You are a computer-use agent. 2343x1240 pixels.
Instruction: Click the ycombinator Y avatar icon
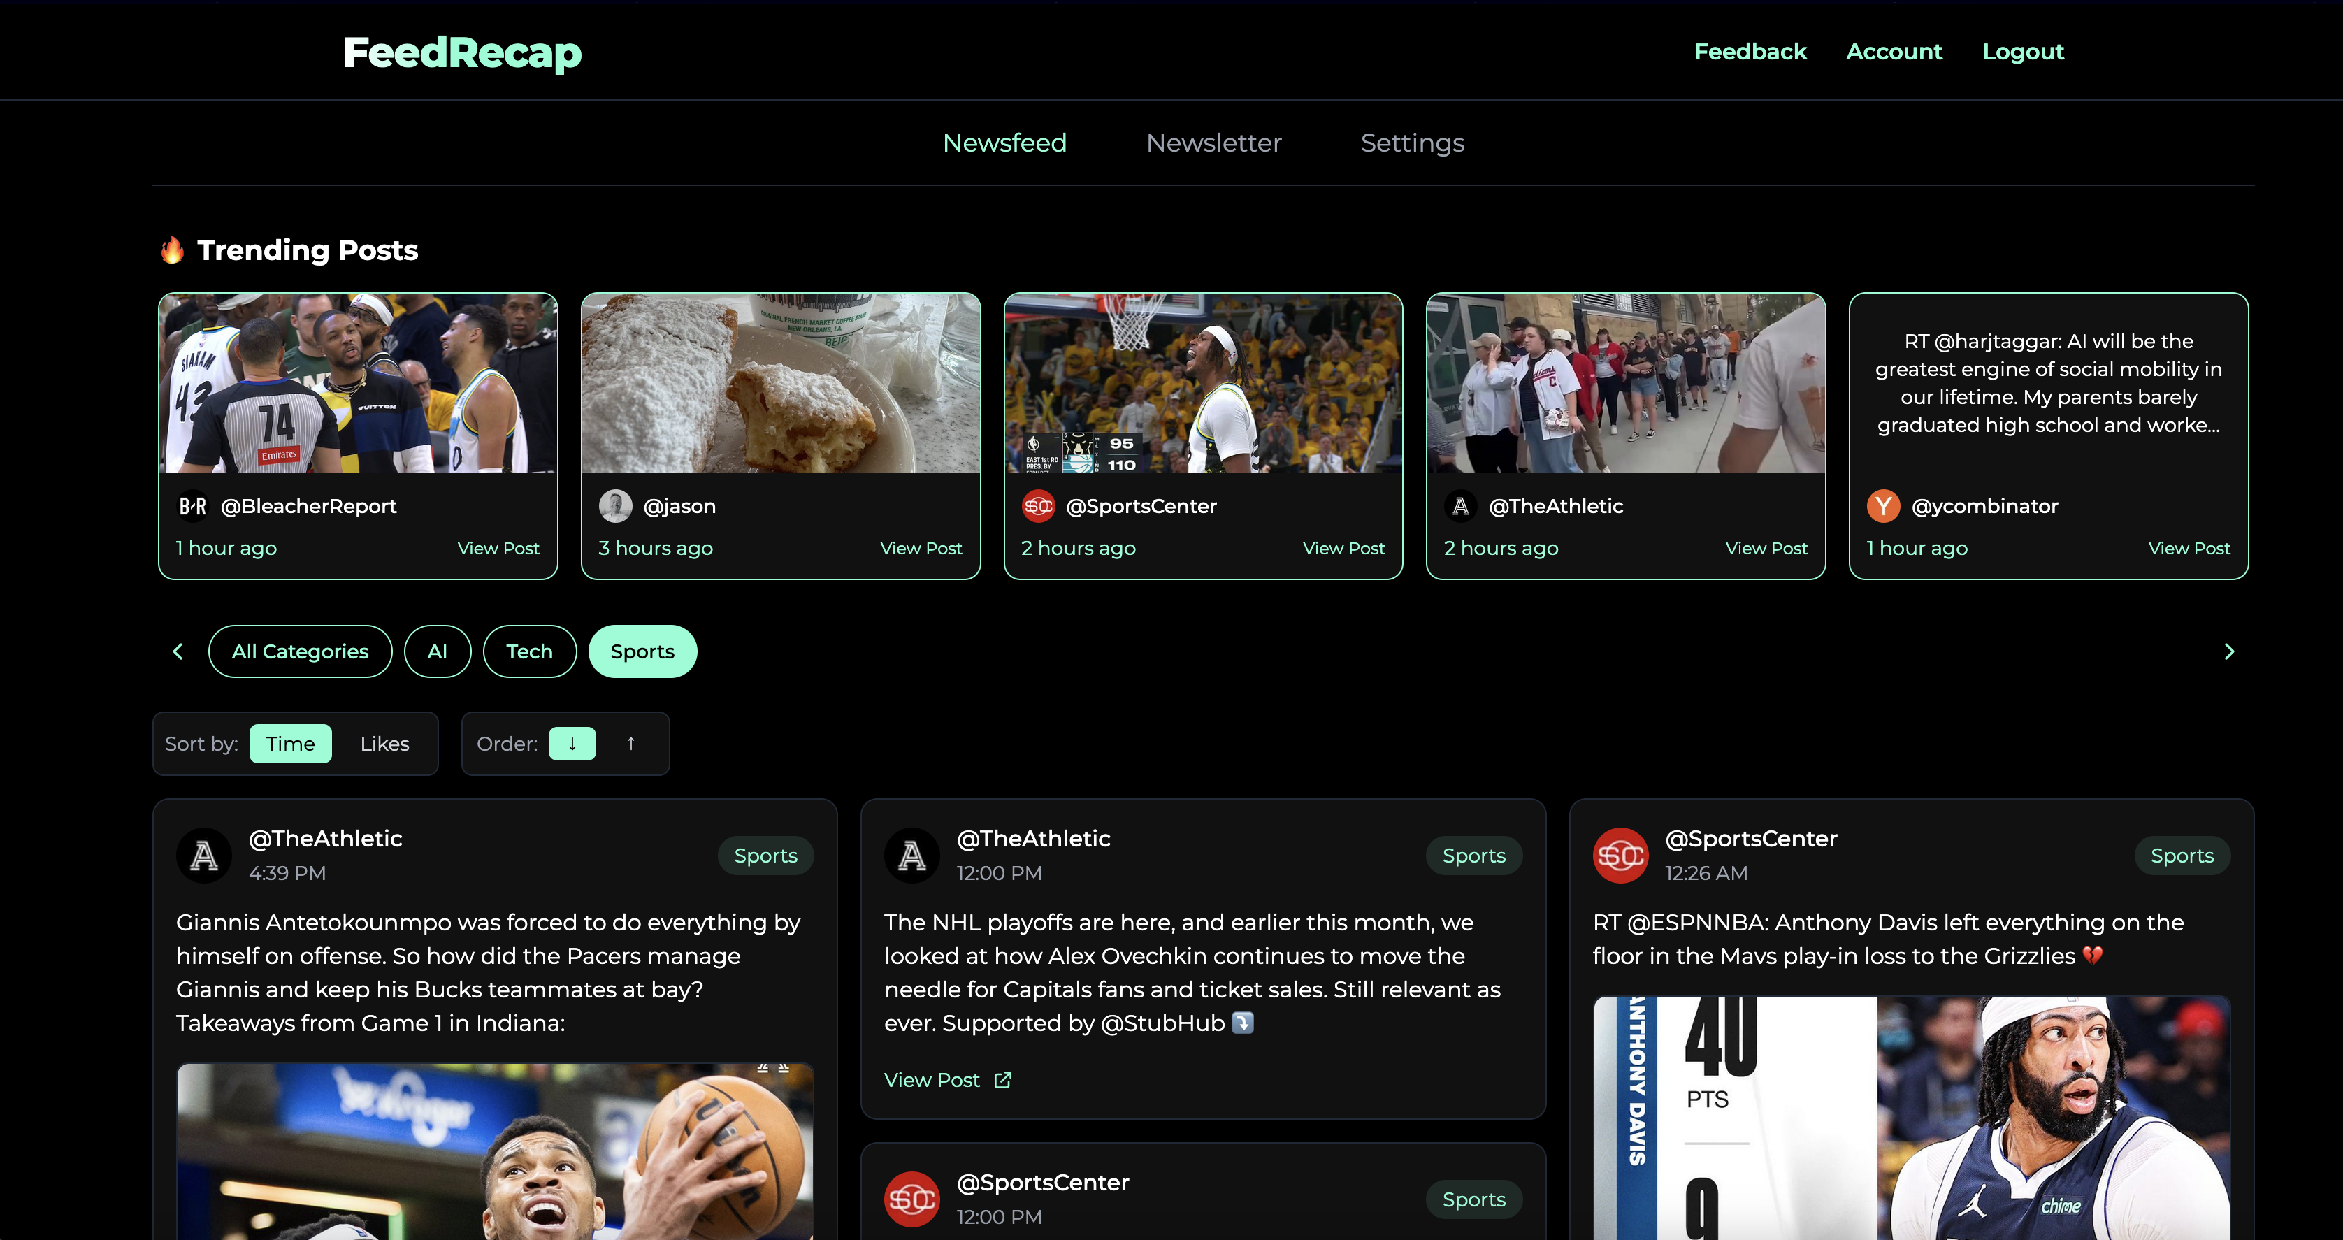coord(1883,506)
